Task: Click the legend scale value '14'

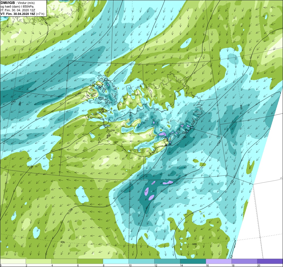Action: 181,265
